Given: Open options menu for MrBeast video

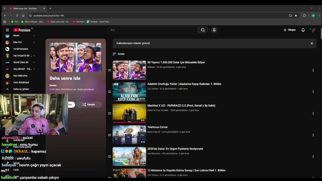Looking at the screenshot, I should point(313,70).
